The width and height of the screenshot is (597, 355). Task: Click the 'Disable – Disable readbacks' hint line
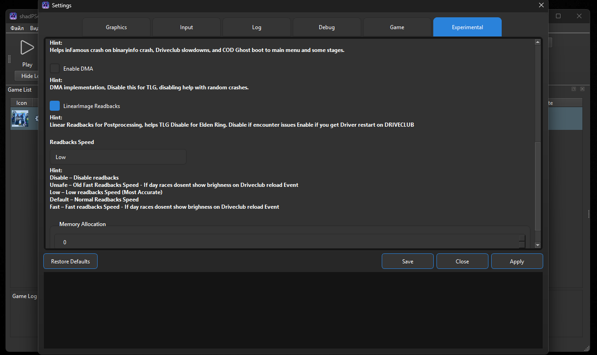(x=84, y=178)
